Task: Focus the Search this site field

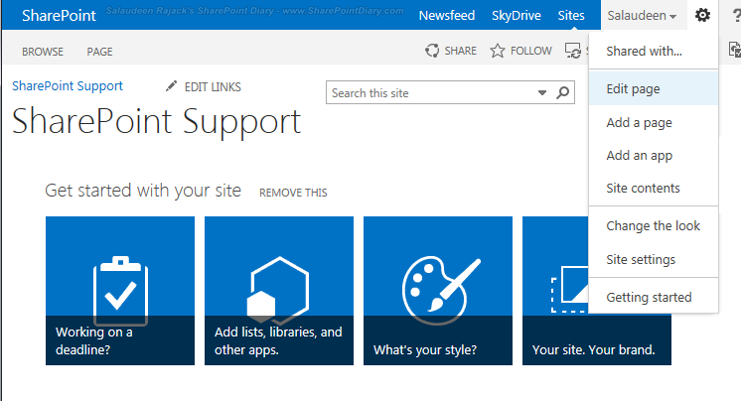Action: click(432, 93)
